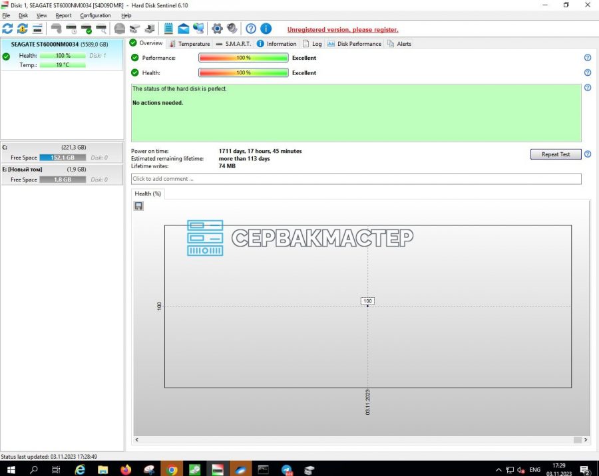599x476 pixels.
Task: Click the drives toolbar icon after the dome
Action: click(134, 29)
